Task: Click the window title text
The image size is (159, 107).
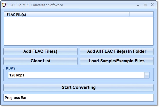Action: pos(35,5)
